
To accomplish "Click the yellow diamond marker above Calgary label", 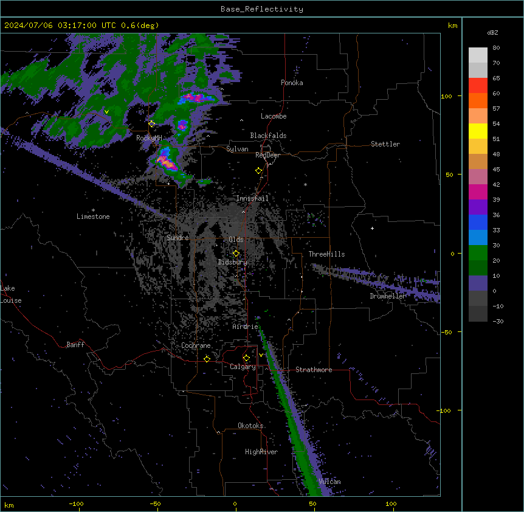I will coord(246,358).
